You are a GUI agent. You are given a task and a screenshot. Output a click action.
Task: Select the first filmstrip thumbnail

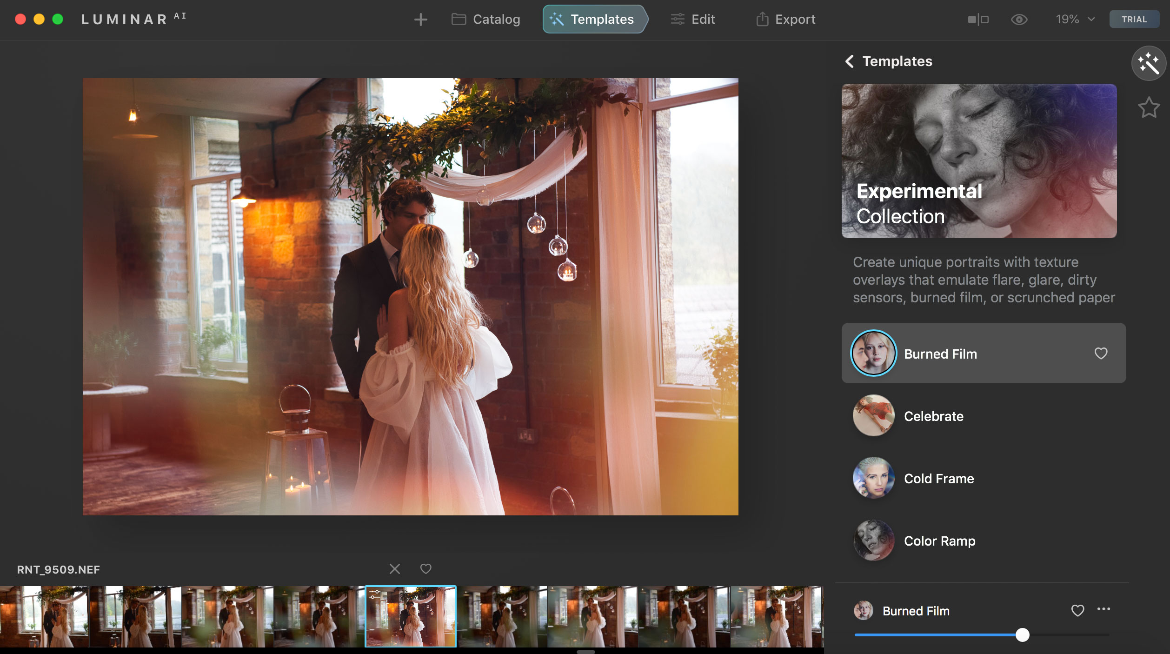[x=44, y=617]
